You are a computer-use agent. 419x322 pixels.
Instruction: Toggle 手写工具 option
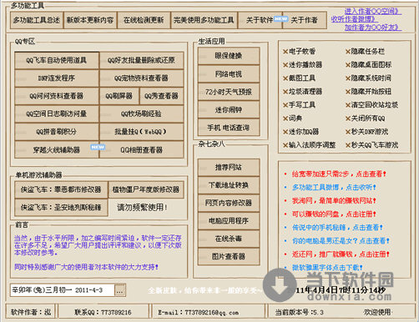(300, 105)
